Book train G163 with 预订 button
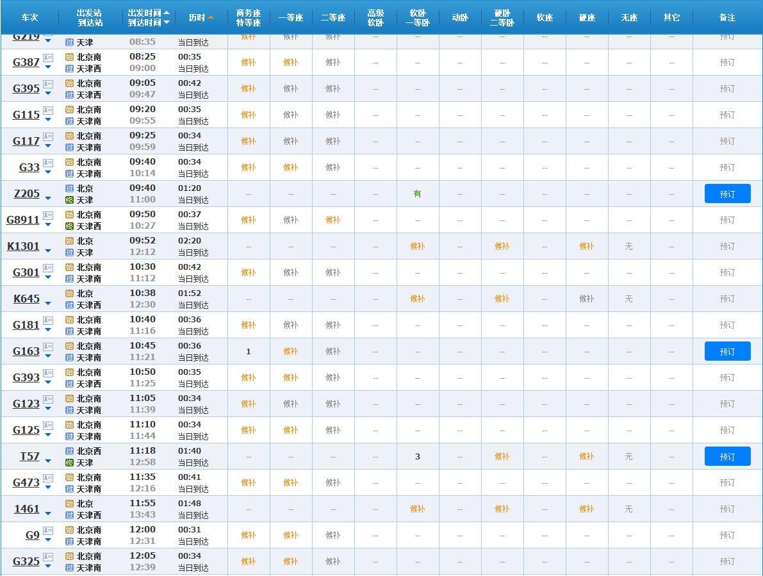Screen dimensions: 763x576 coord(728,351)
